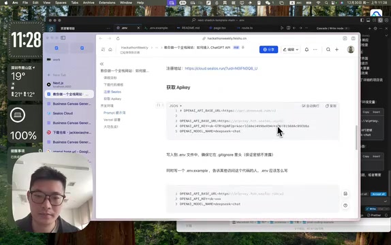Open comment sidebar icon beside second code block
Viewport: 391px width, 245px height.
tap(345, 194)
